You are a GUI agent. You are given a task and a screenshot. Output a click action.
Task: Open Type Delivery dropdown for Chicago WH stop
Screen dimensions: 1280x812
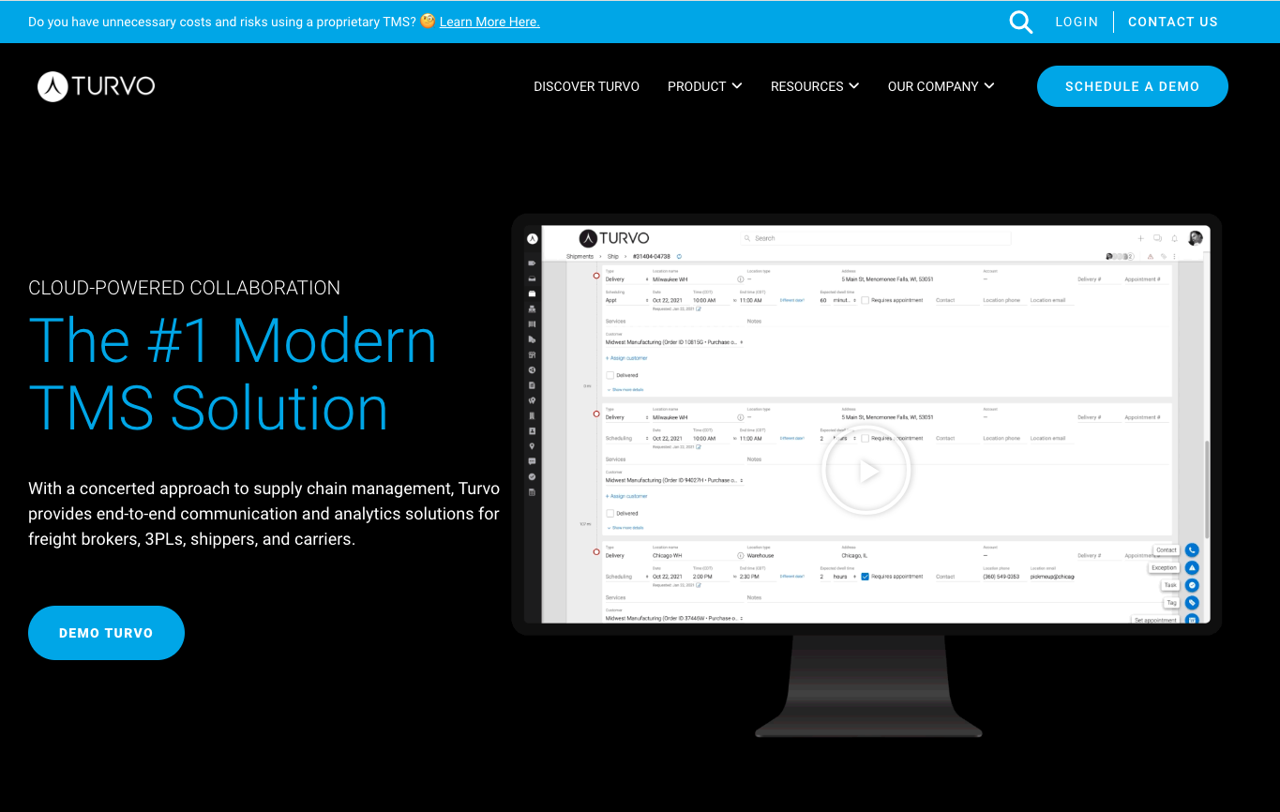click(x=626, y=555)
